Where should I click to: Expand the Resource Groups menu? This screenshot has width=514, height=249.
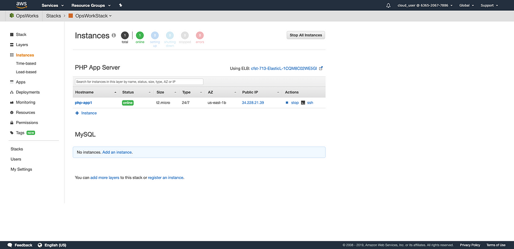(91, 6)
